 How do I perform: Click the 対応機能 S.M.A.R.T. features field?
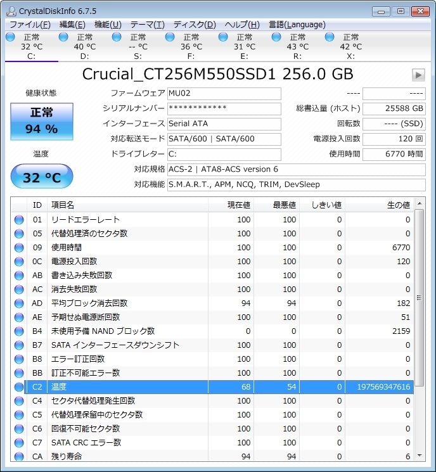coord(297,184)
